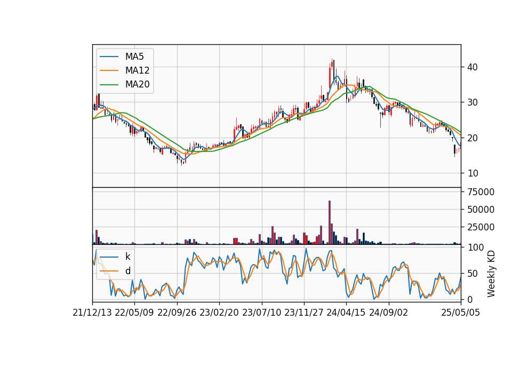This screenshot has width=512, height=368.
Task: Click the green MA20 legend line sample
Action: (109, 85)
